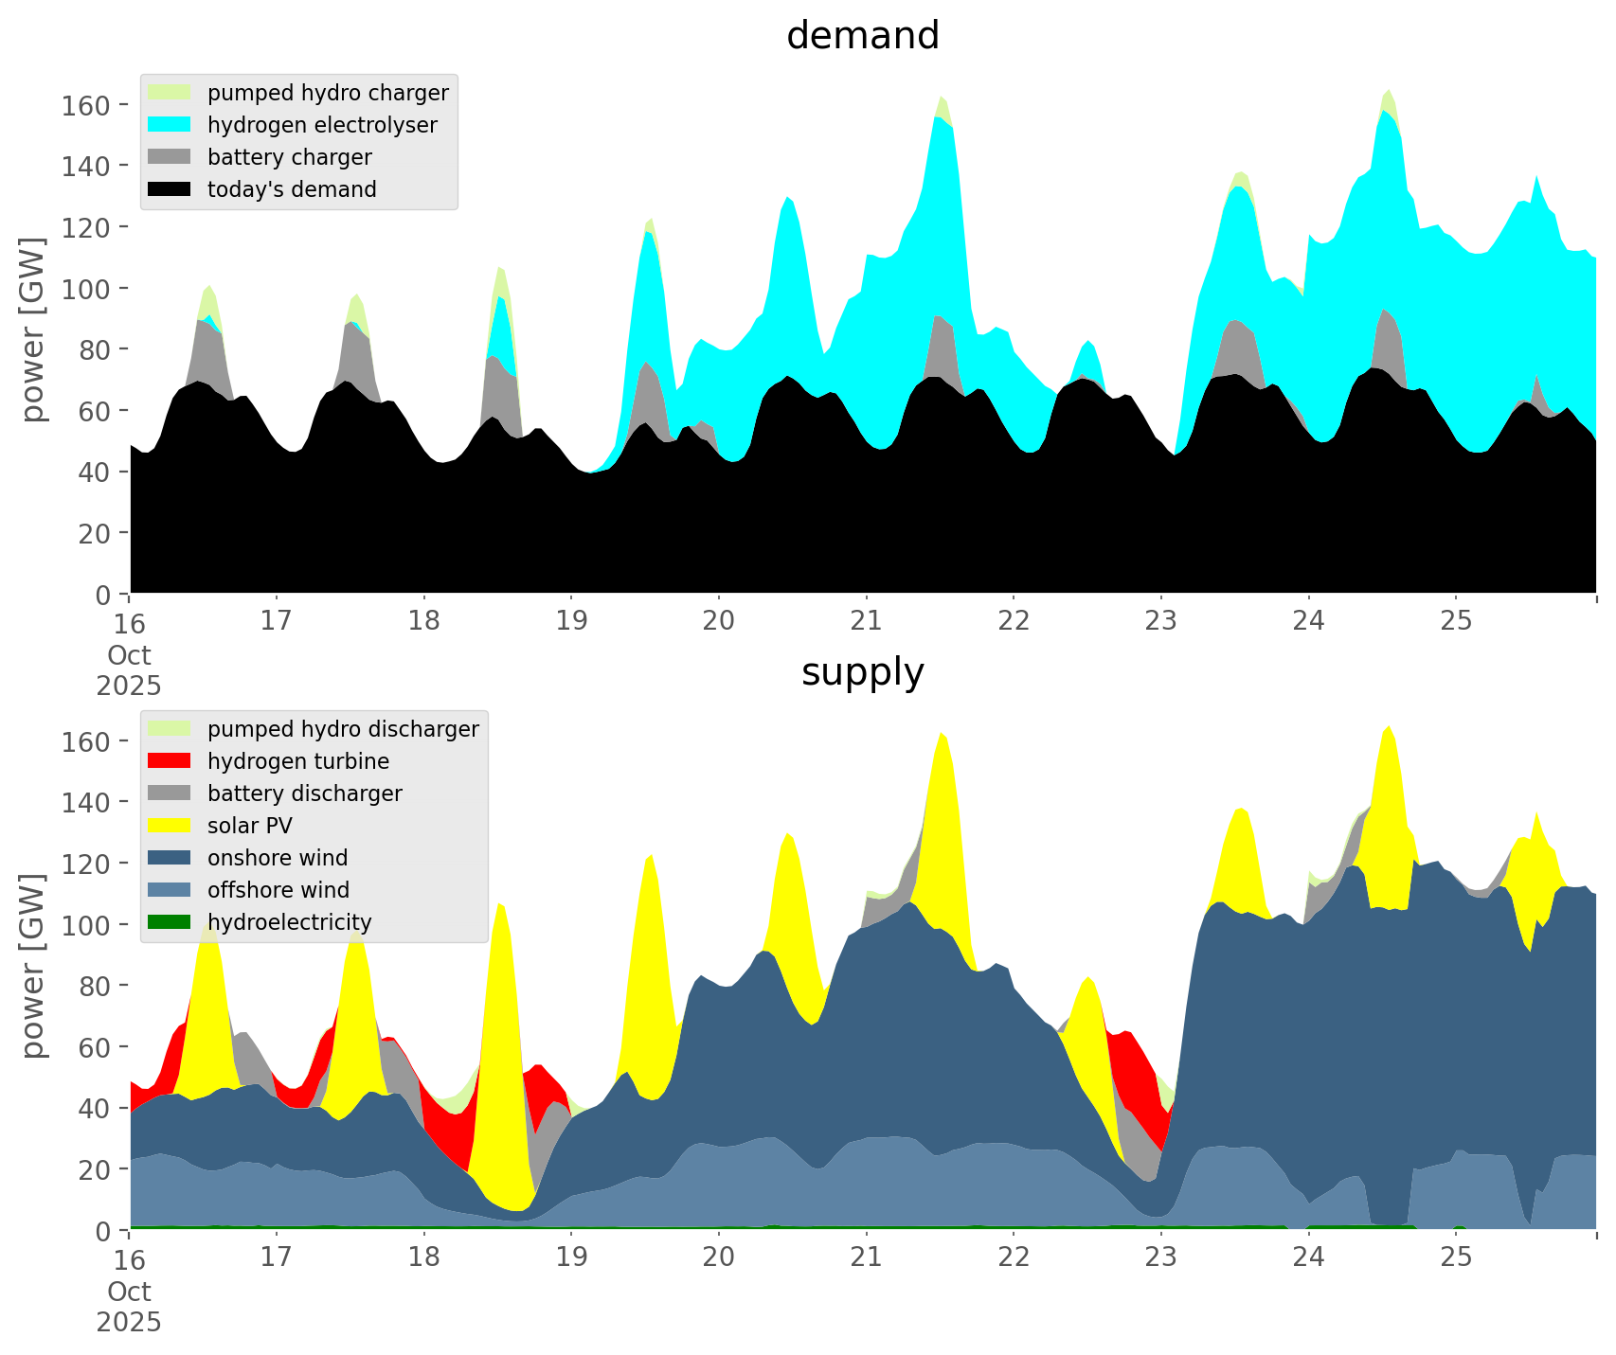Click the yellow solar PV legend swatch
This screenshot has height=1355, width=1616.
(x=170, y=826)
